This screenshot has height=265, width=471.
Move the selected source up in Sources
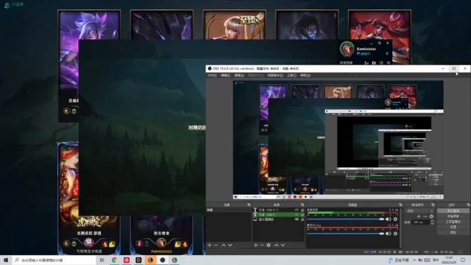pos(276,245)
